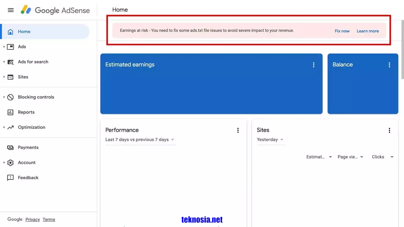The height and width of the screenshot is (227, 404).
Task: Click the Sites sidebar icon
Action: click(x=10, y=77)
